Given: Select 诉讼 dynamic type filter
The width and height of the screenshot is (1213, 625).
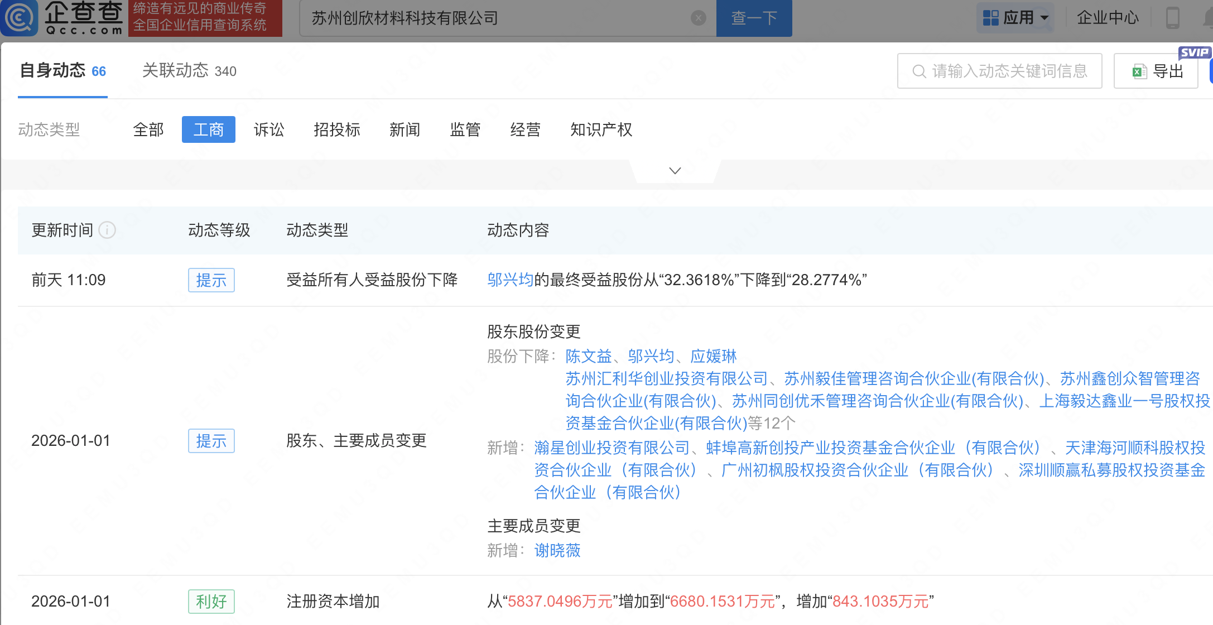Looking at the screenshot, I should point(269,129).
